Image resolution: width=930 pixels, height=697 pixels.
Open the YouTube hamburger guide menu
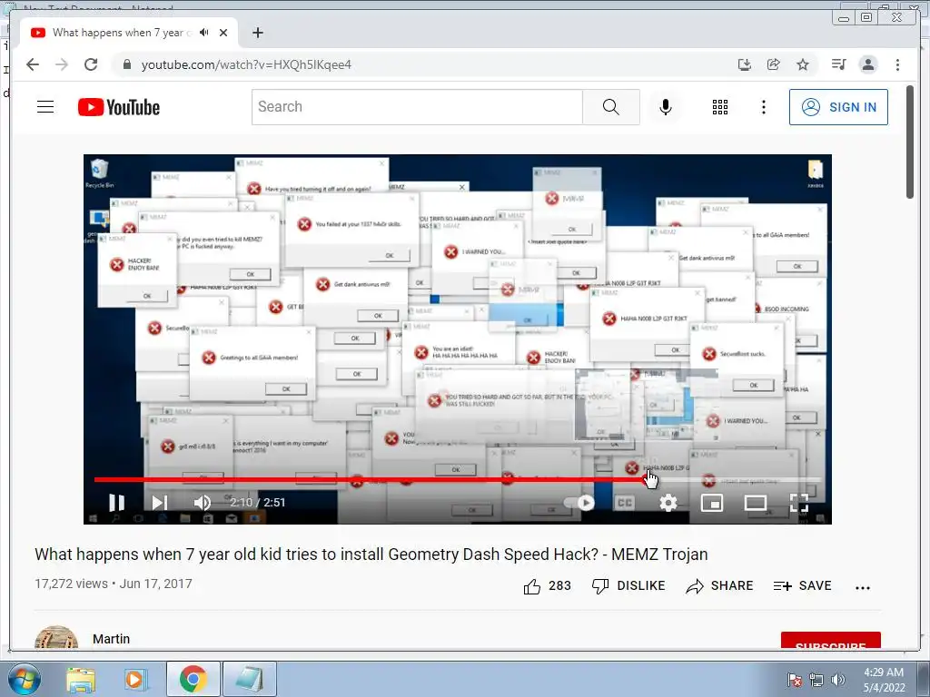click(x=45, y=107)
